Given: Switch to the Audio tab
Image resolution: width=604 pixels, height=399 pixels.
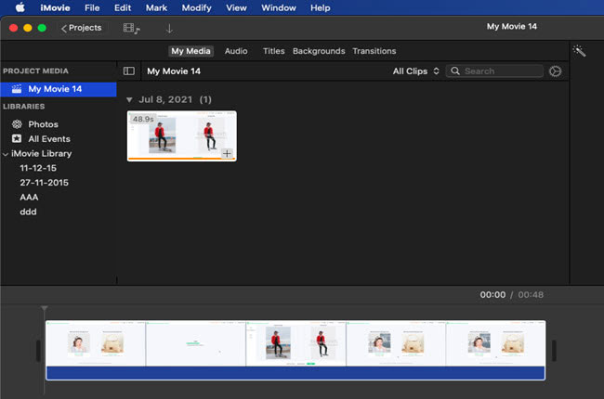Looking at the screenshot, I should (x=236, y=51).
